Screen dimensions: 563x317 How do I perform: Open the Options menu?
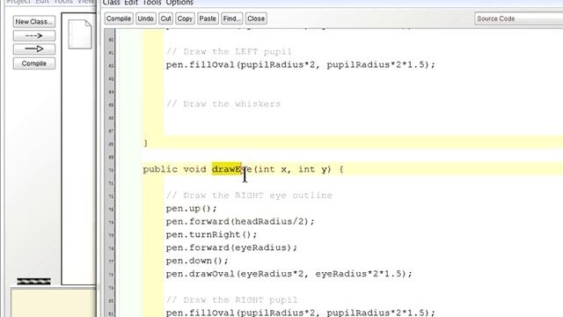coord(179,3)
